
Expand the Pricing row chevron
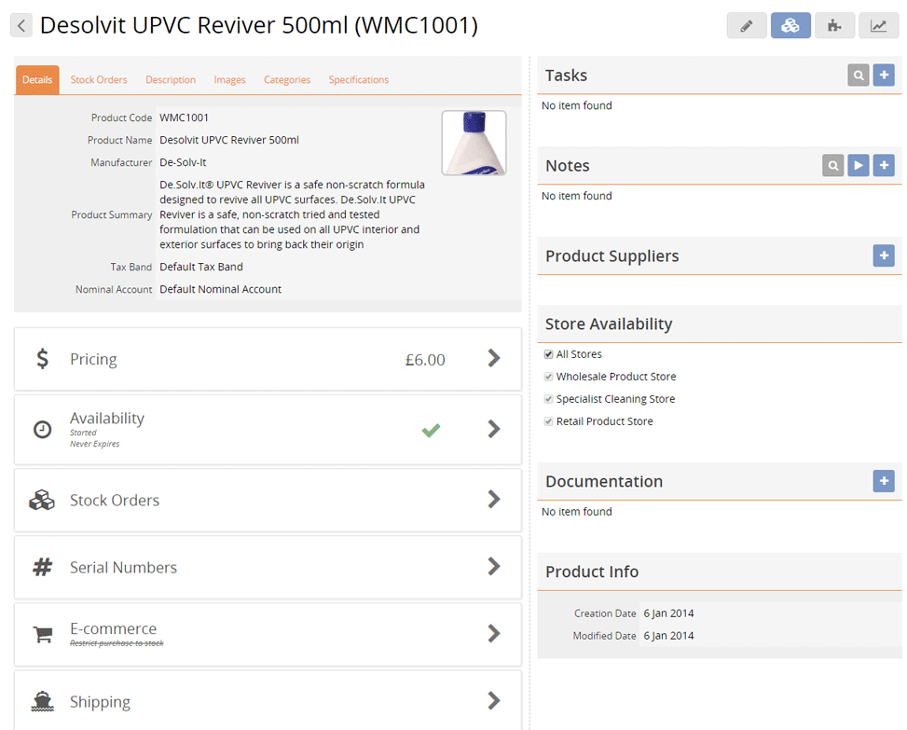493,359
